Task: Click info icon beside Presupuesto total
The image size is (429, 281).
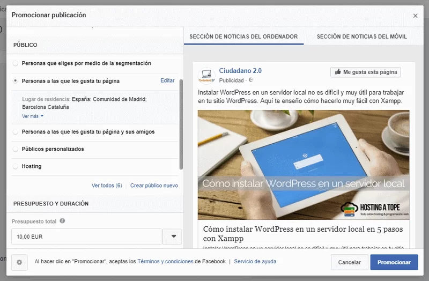Action: click(x=62, y=221)
